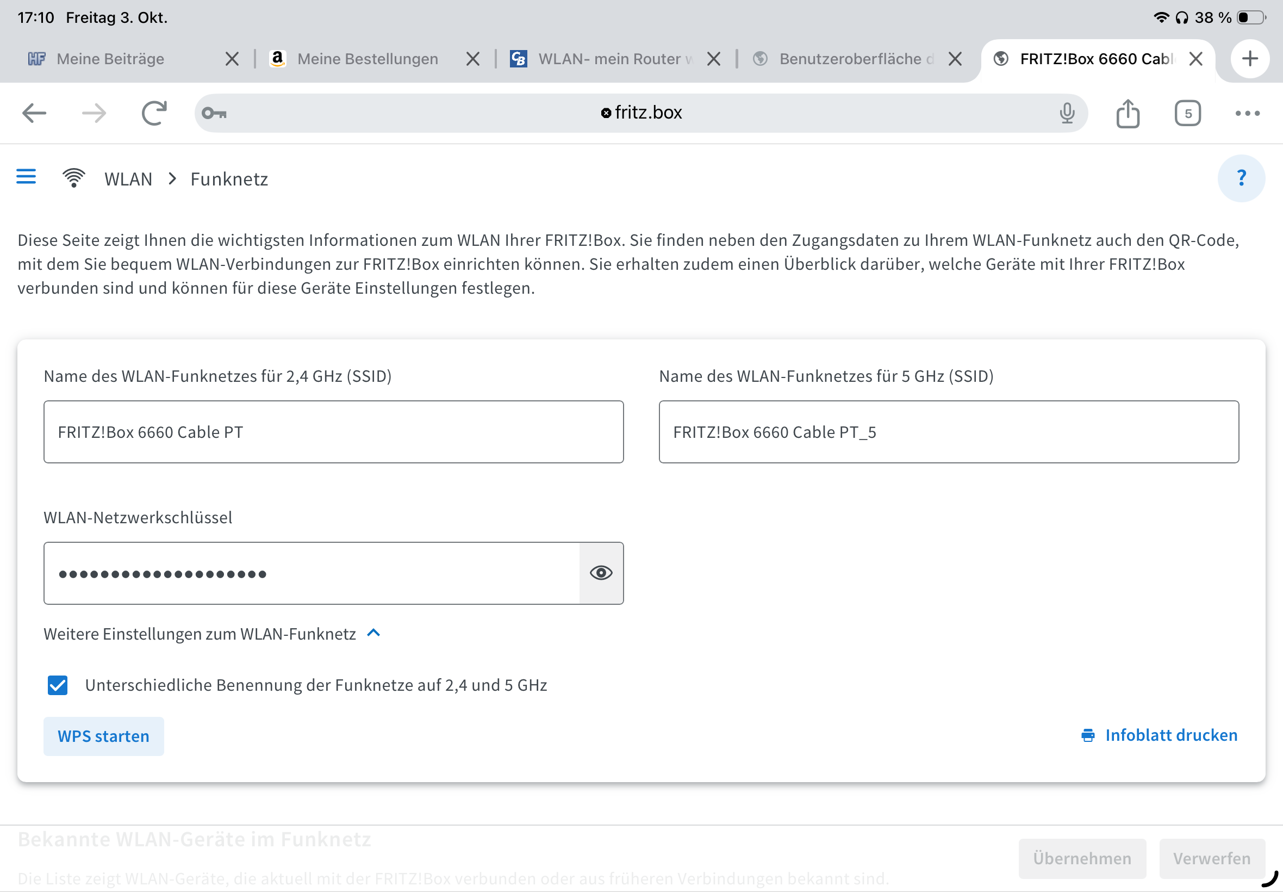Image resolution: width=1283 pixels, height=892 pixels.
Task: Collapse Weitere Einstellungen zum WLAN-Funknetz
Action: (x=373, y=633)
